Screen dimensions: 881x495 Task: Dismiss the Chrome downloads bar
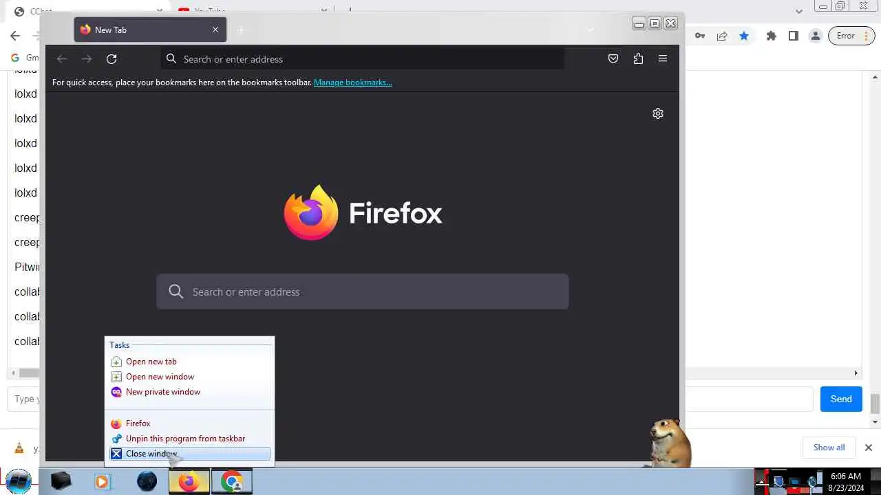pyautogui.click(x=869, y=448)
